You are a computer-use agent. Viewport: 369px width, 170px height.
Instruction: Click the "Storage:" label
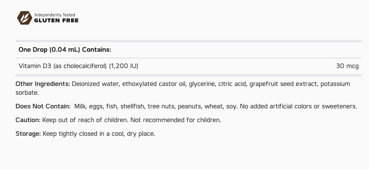[x=28, y=133]
